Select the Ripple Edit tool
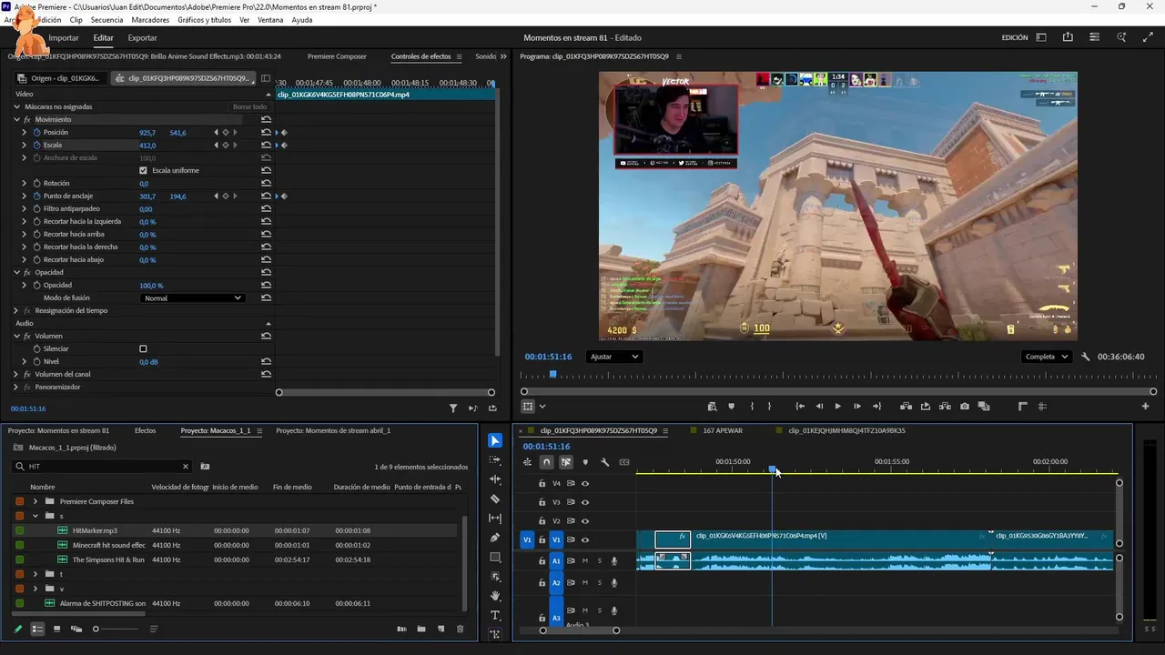 tap(495, 479)
